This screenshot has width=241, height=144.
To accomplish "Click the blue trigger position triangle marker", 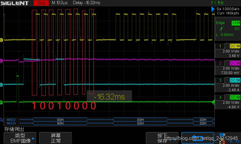I will (x=213, y=9).
